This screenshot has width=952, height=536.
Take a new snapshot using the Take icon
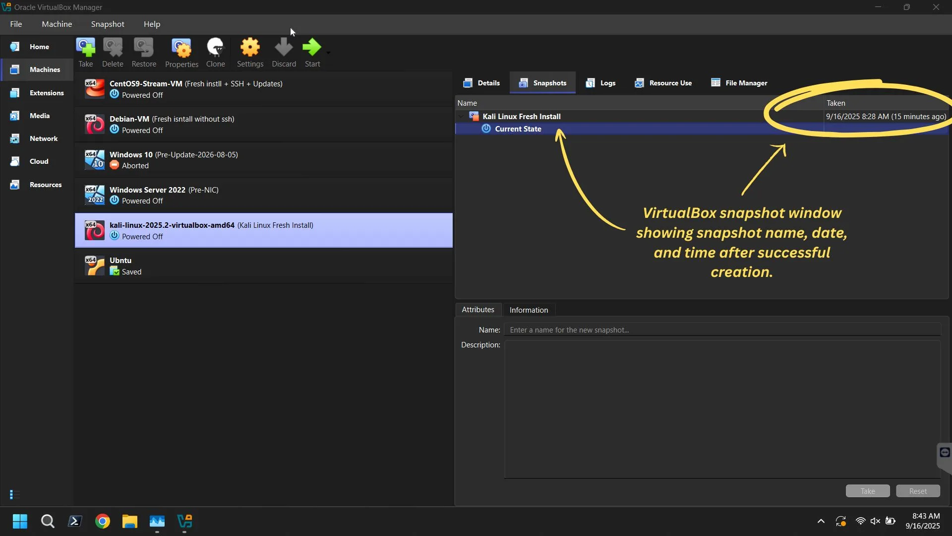(86, 50)
